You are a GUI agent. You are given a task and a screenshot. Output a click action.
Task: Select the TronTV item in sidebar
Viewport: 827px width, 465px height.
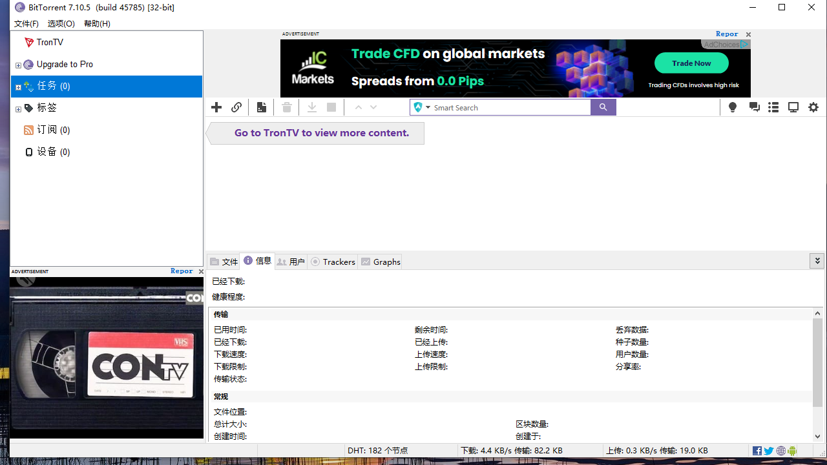[49, 42]
